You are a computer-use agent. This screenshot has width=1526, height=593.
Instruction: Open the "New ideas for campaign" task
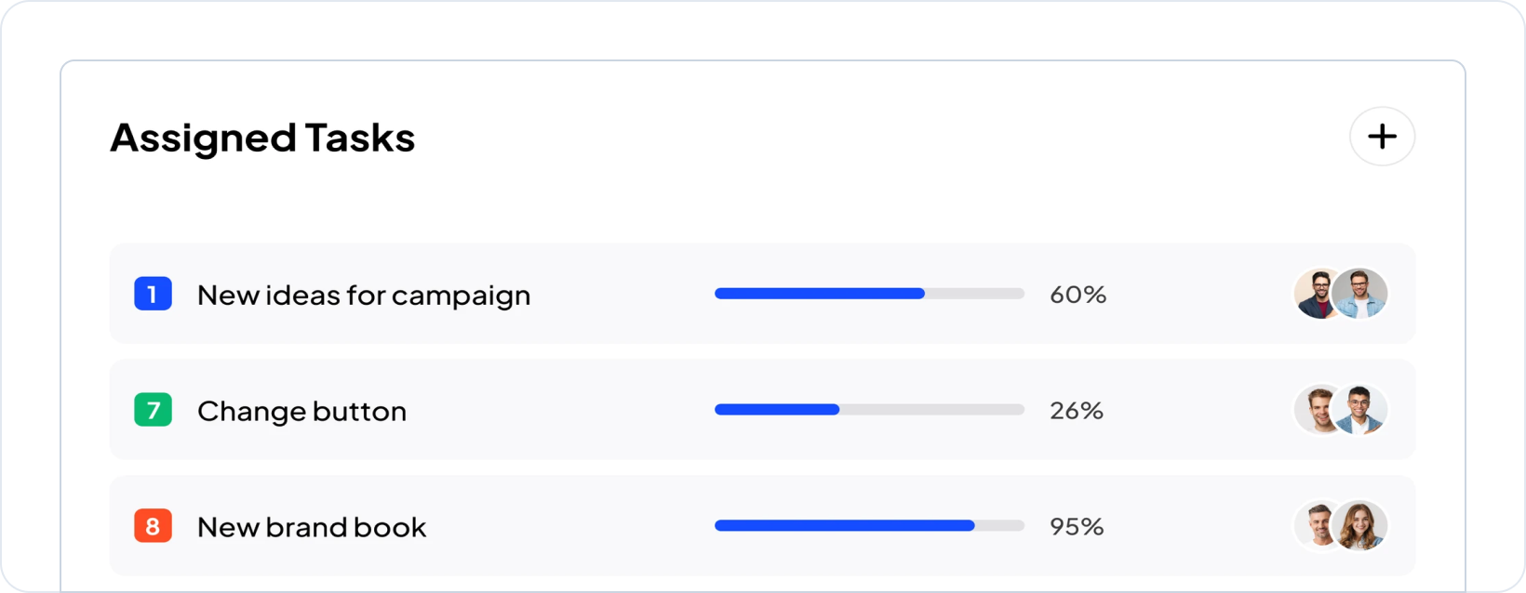(x=364, y=295)
